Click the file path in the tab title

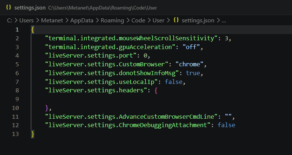103,8
